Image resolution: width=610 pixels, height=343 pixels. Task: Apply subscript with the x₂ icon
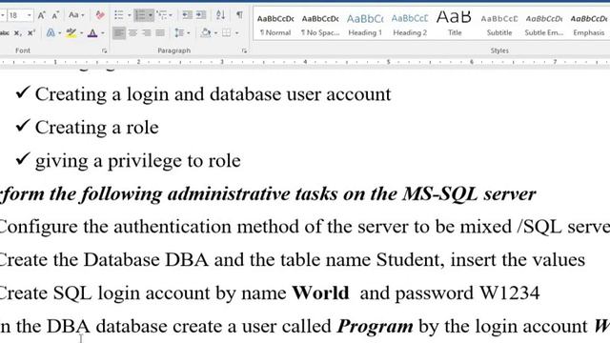click(x=17, y=33)
